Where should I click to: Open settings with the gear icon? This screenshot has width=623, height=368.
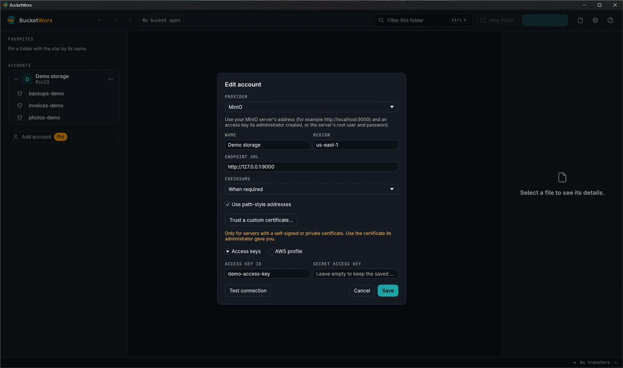click(595, 20)
